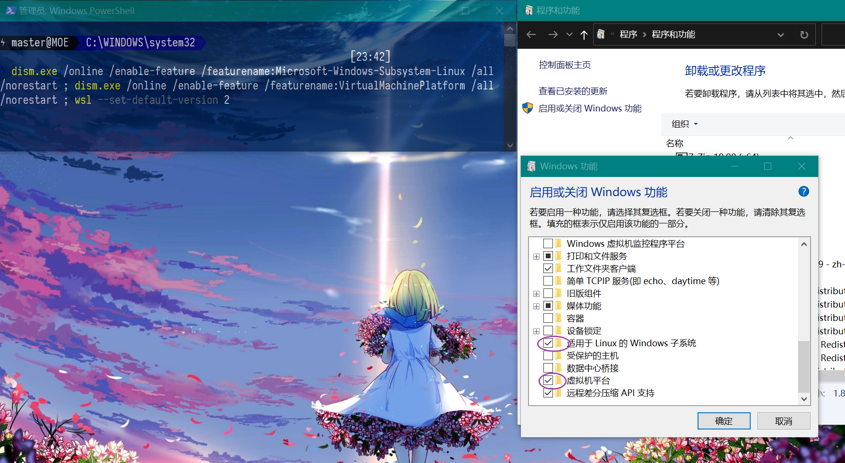Open the recent locations chevron in the explorer toolbar
The image size is (845, 463).
569,34
